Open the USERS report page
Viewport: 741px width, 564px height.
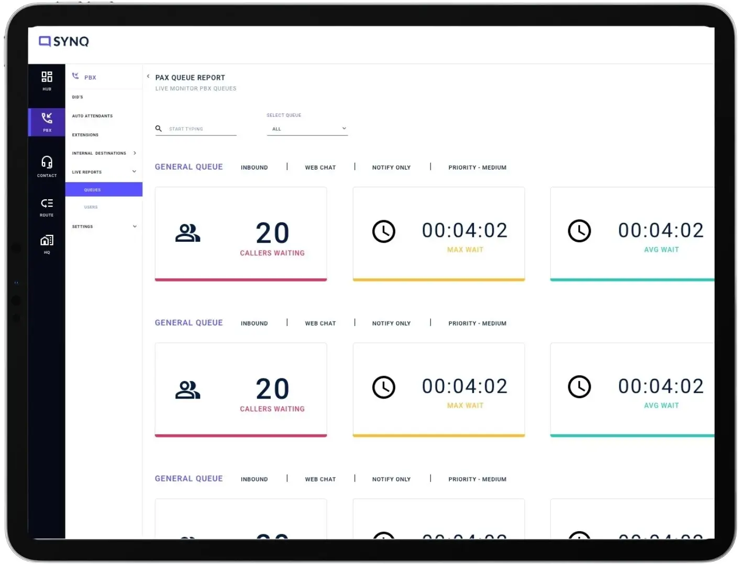tap(91, 207)
